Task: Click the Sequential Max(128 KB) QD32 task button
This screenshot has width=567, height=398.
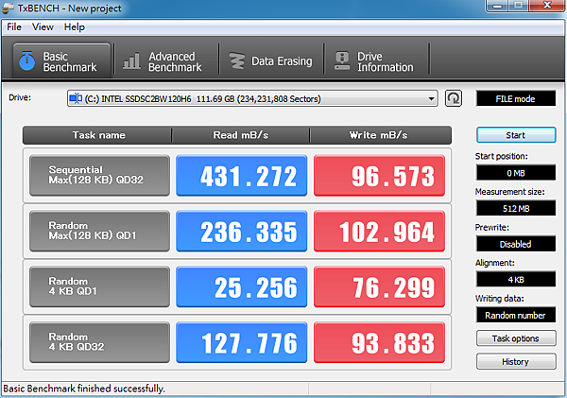Action: (99, 176)
